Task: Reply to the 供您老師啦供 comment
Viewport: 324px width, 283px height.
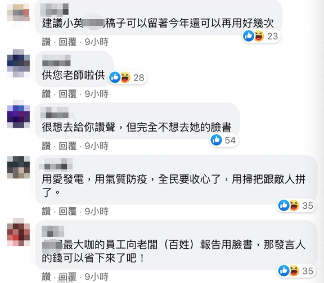Action: coord(67,94)
